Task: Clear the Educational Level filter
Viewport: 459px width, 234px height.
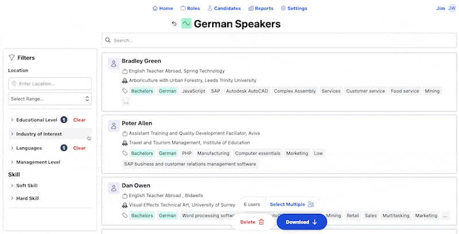Action: [79, 120]
